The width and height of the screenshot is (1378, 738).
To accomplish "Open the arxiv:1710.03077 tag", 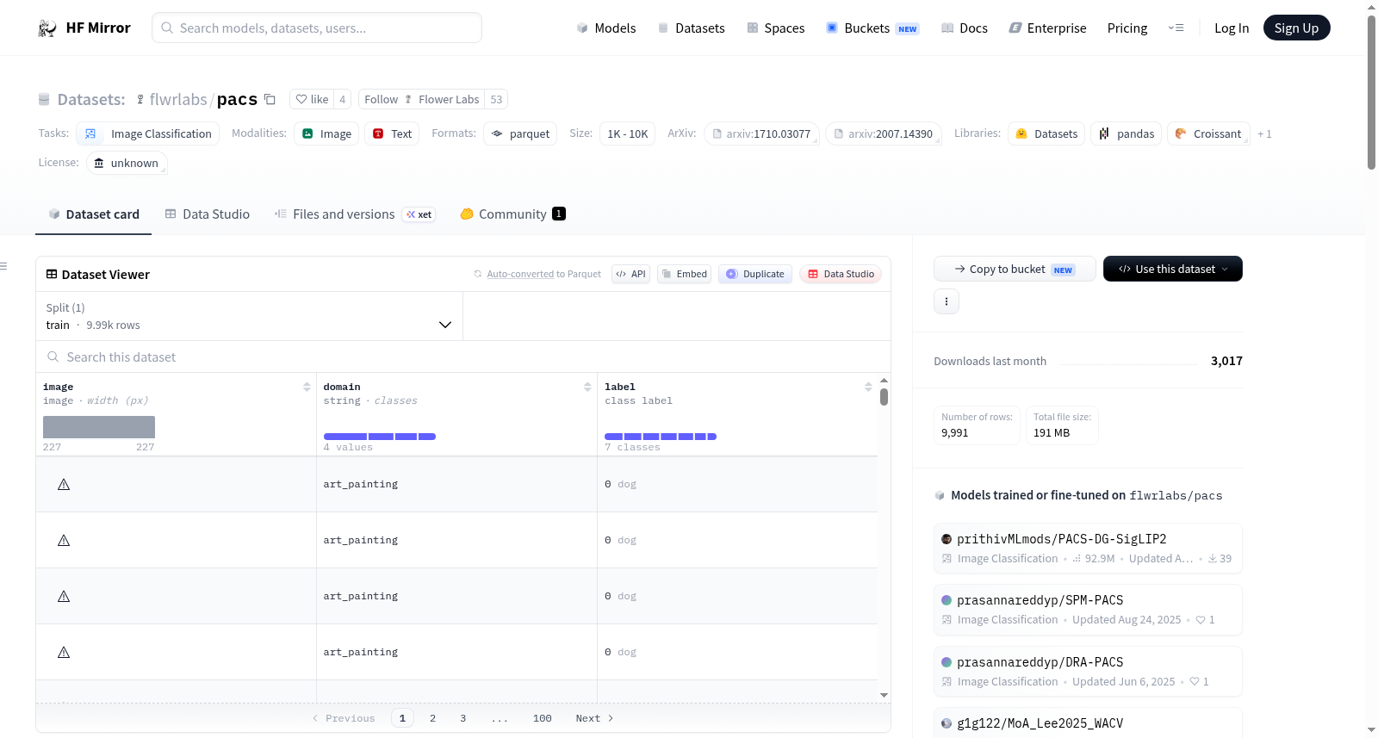I will [761, 133].
